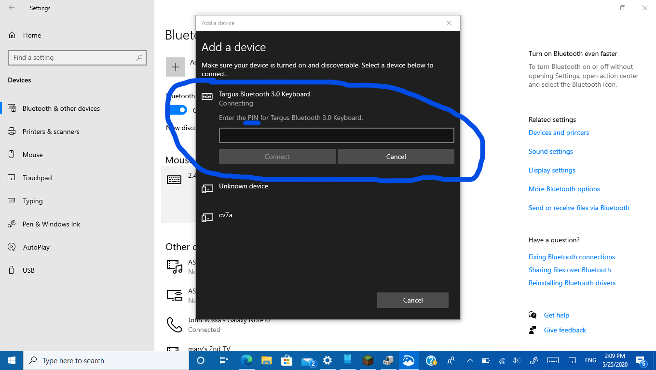Open the Wi-Fi network tray icon
This screenshot has width=656, height=370.
[x=502, y=360]
